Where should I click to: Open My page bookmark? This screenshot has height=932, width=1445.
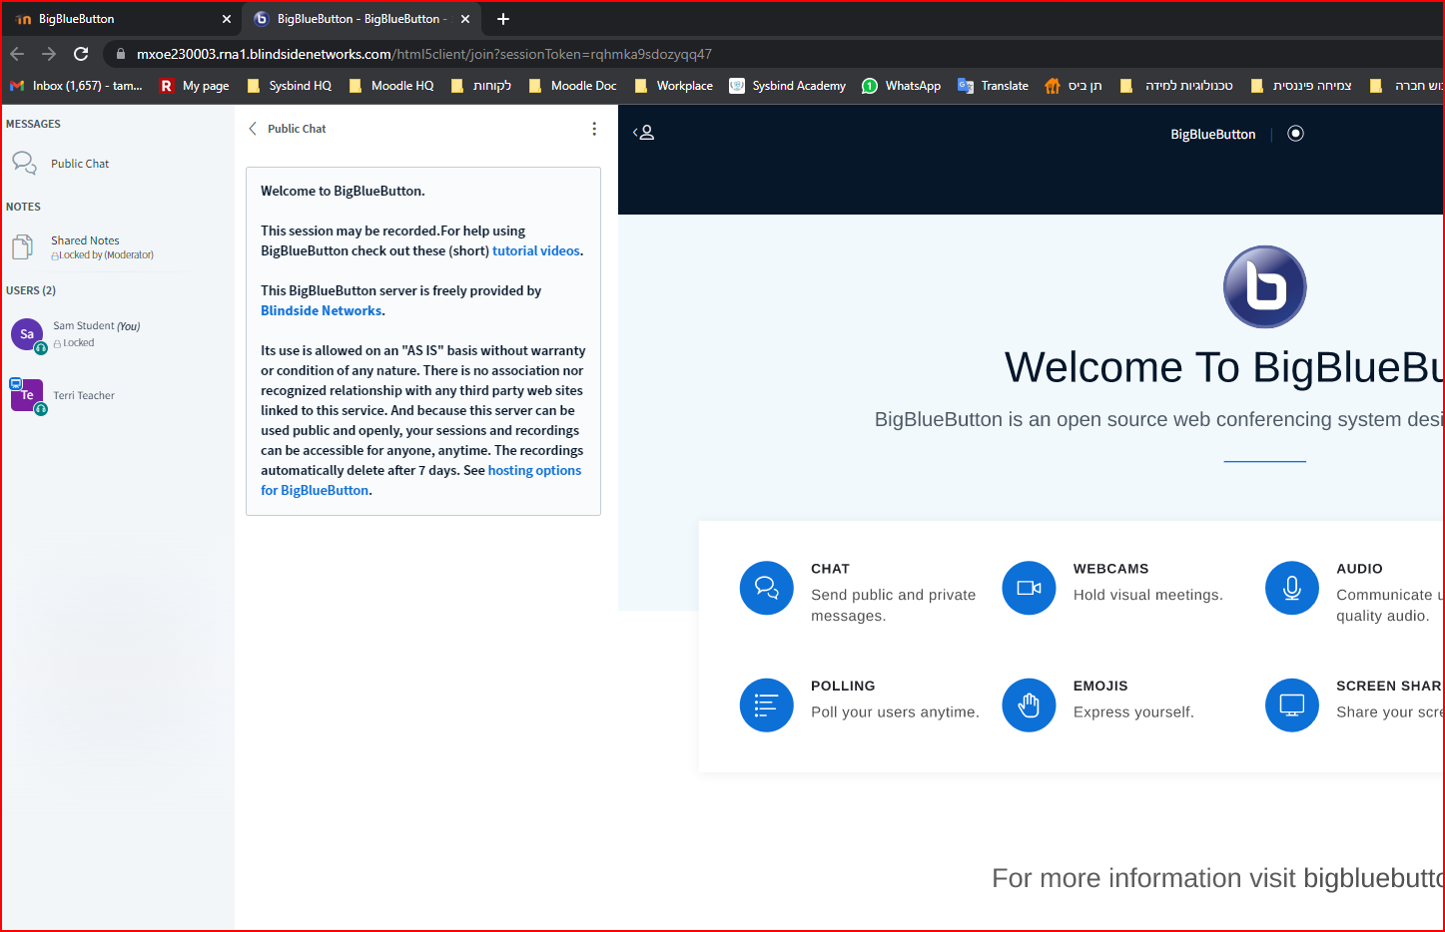(195, 86)
